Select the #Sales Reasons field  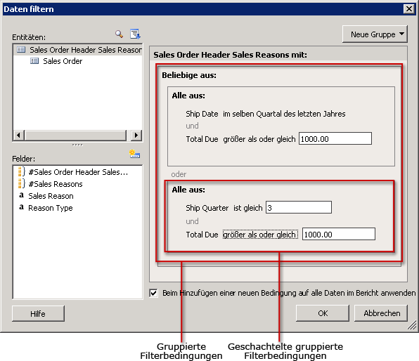click(x=56, y=184)
